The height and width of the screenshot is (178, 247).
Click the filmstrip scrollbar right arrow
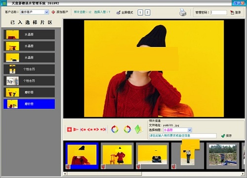point(243,174)
